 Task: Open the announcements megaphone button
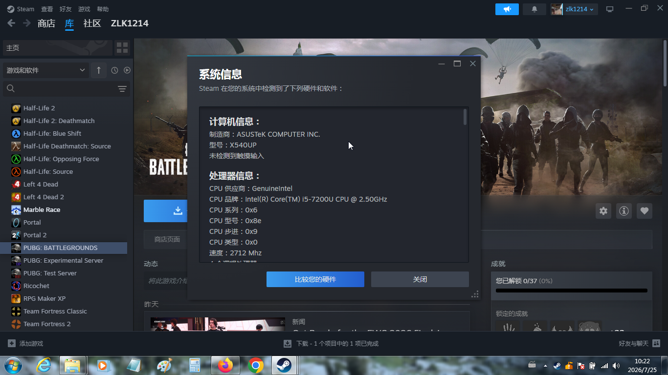tap(507, 9)
